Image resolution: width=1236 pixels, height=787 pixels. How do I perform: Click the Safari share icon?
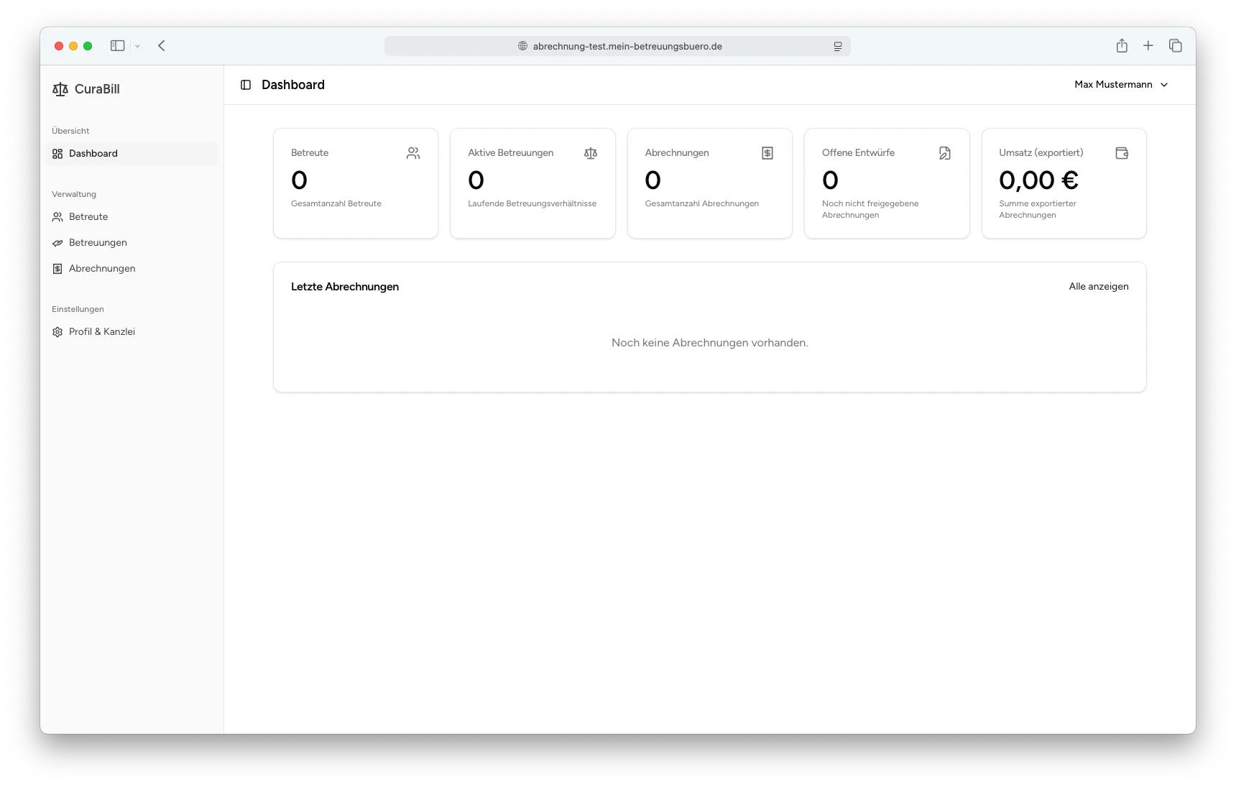pyautogui.click(x=1122, y=46)
